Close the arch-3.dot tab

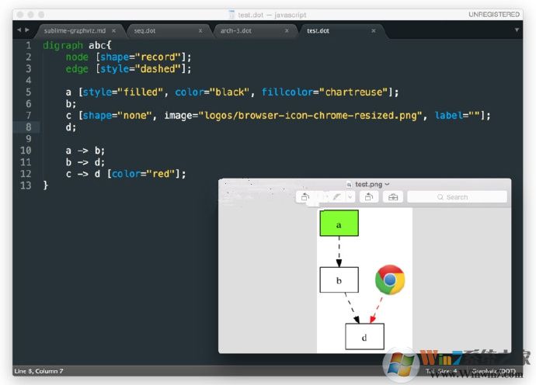[287, 31]
